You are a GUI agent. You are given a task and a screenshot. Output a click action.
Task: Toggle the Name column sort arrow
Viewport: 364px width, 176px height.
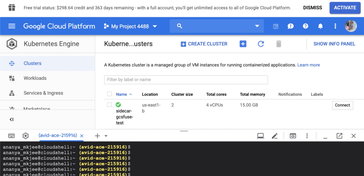pos(130,94)
